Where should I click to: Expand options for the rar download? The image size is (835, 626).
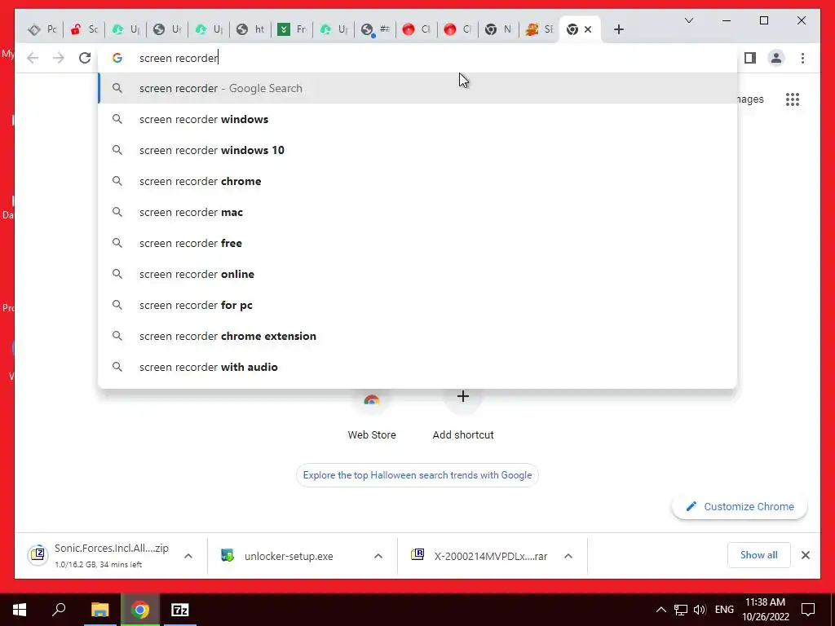(568, 556)
